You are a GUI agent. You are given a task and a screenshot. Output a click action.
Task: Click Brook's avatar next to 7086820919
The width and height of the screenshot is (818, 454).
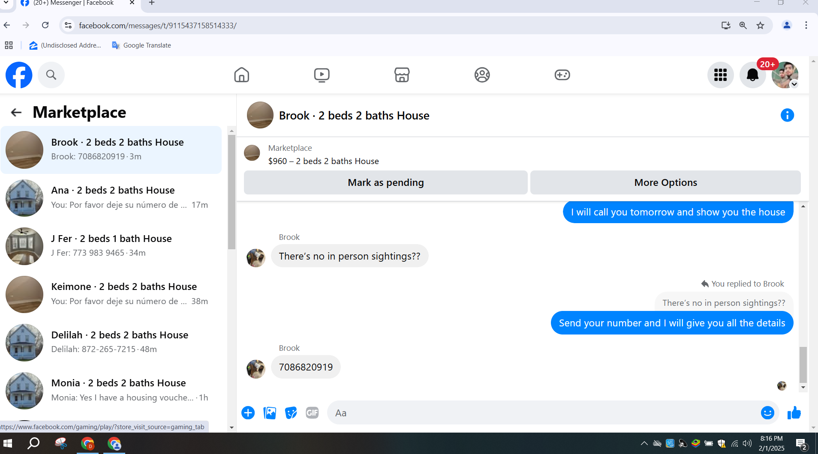click(256, 369)
